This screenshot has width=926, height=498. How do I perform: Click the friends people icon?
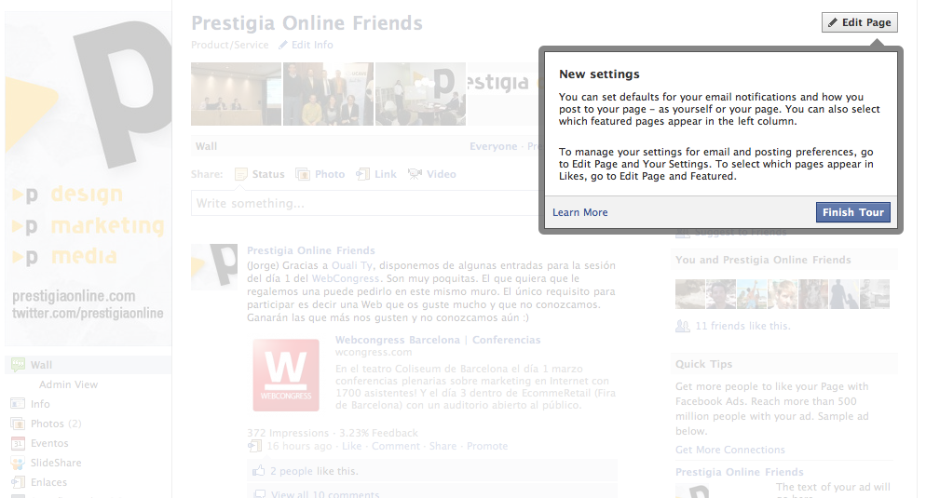click(x=683, y=326)
